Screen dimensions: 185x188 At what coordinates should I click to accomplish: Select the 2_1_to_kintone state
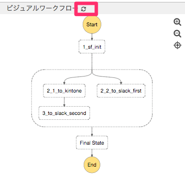(x=64, y=91)
